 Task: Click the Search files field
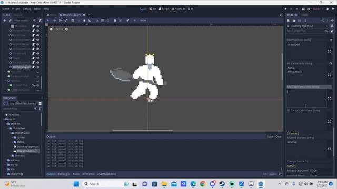pyautogui.click(x=19, y=109)
